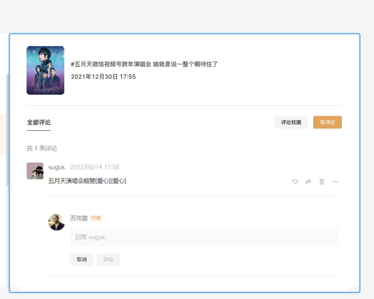374x299 pixels.
Task: Share sugus's comment via the forward arrow icon
Action: pyautogui.click(x=308, y=182)
